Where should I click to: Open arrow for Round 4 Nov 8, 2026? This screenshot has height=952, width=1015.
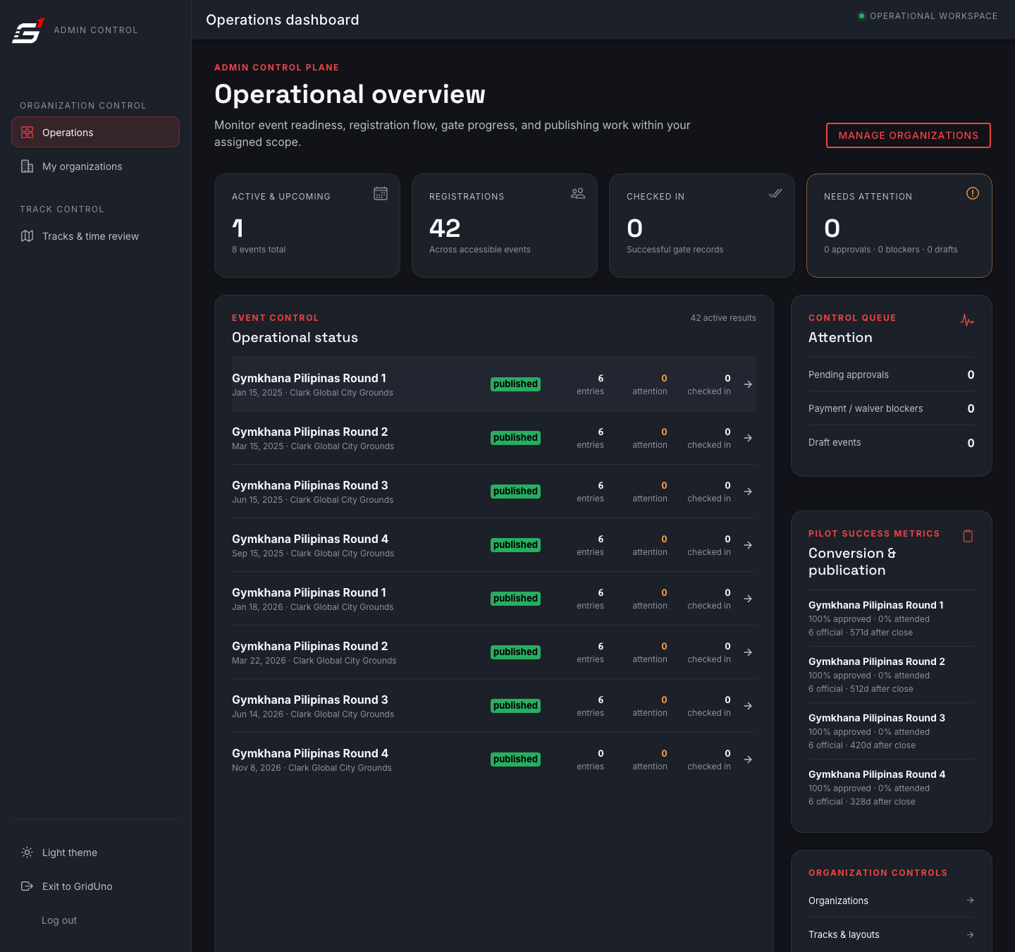point(748,759)
